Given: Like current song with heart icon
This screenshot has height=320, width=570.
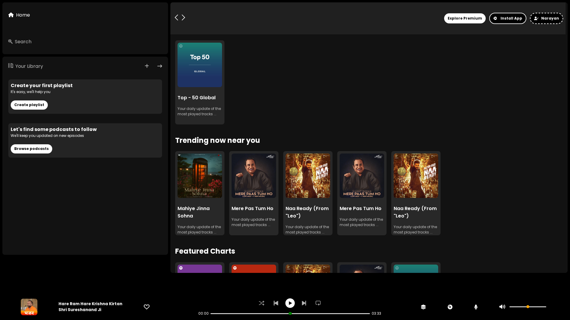Looking at the screenshot, I should 147,307.
